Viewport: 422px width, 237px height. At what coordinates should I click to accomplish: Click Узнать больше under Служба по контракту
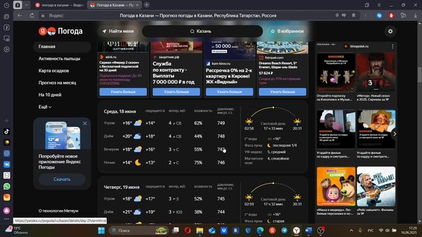(176, 92)
